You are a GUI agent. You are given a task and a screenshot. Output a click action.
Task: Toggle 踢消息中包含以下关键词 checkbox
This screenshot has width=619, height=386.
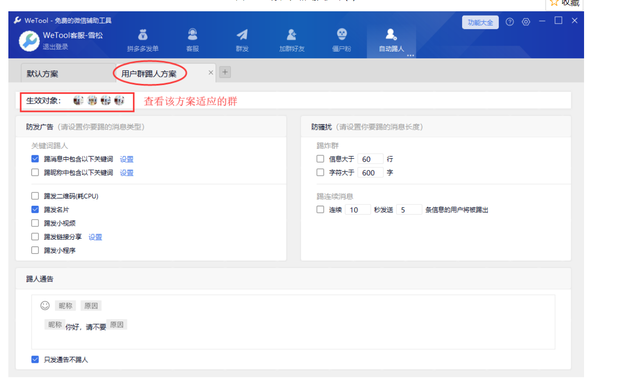pyautogui.click(x=35, y=159)
